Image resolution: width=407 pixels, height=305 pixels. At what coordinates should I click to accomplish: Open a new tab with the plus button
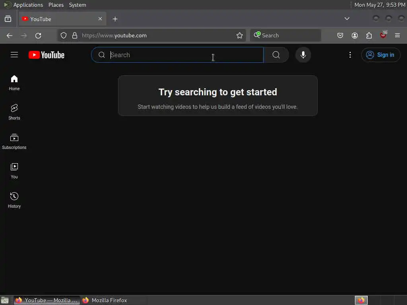pyautogui.click(x=115, y=19)
